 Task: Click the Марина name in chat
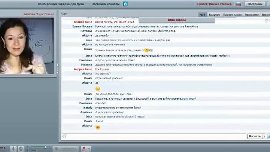pyautogui.click(x=86, y=65)
